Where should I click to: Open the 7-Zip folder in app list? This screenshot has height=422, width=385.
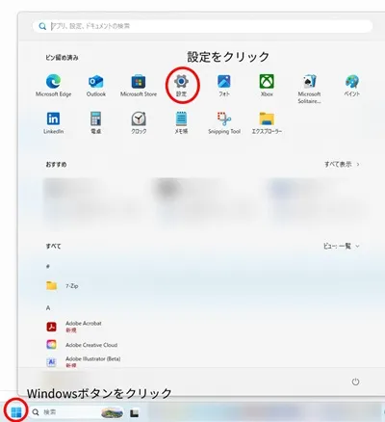[x=63, y=285]
